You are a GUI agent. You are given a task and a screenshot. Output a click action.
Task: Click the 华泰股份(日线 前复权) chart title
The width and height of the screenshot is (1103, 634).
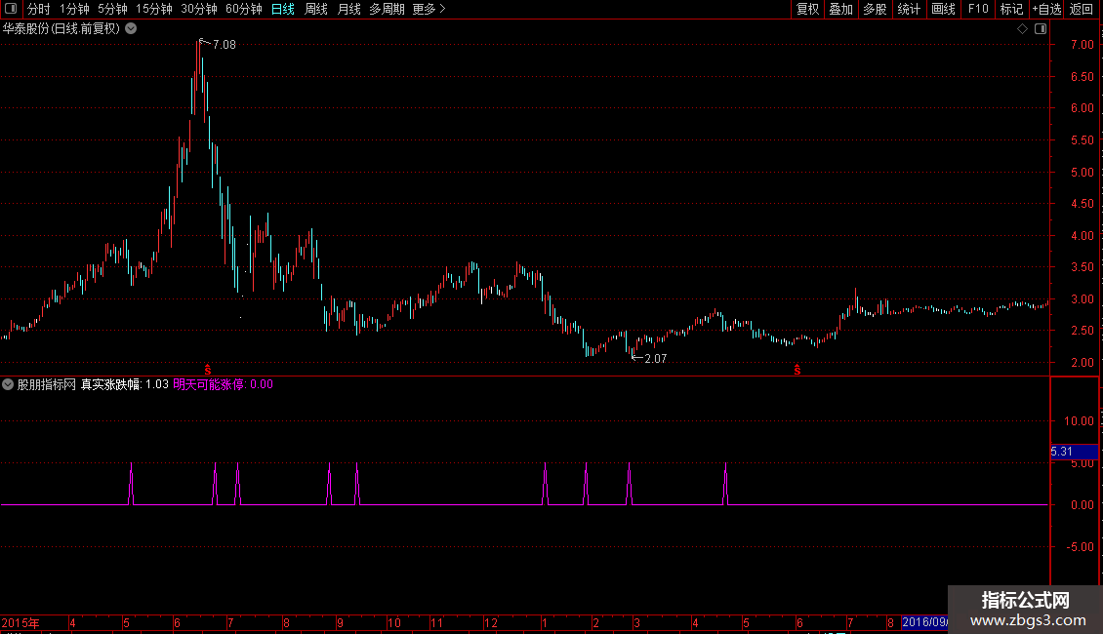[x=61, y=29]
